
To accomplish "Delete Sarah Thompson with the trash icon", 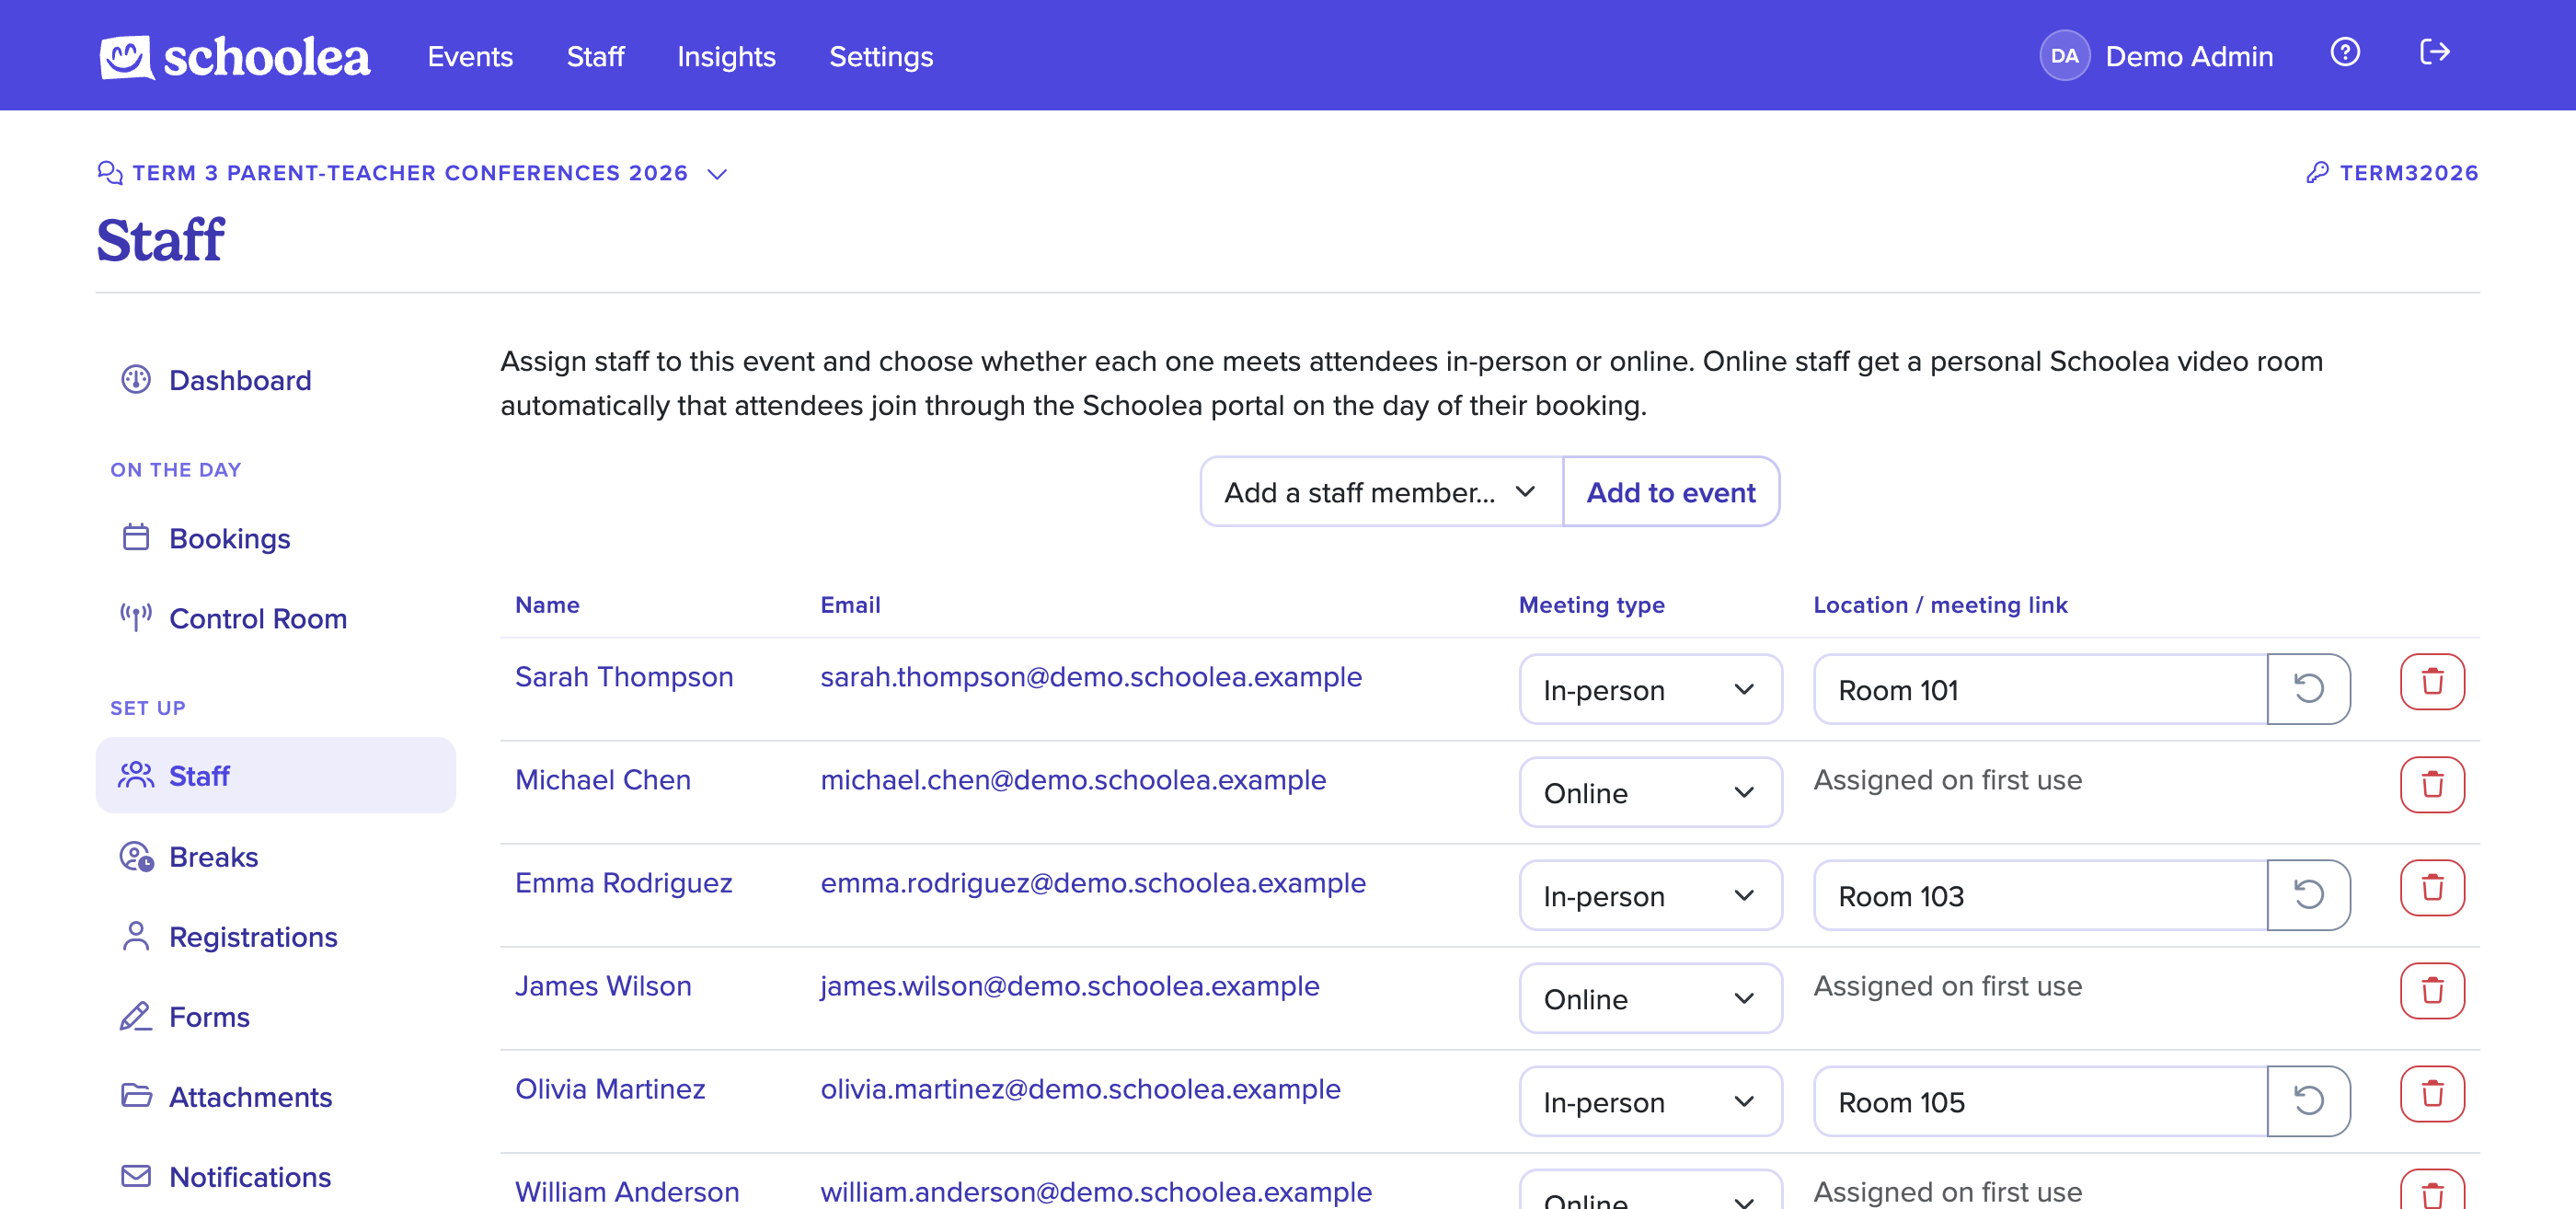I will point(2431,682).
